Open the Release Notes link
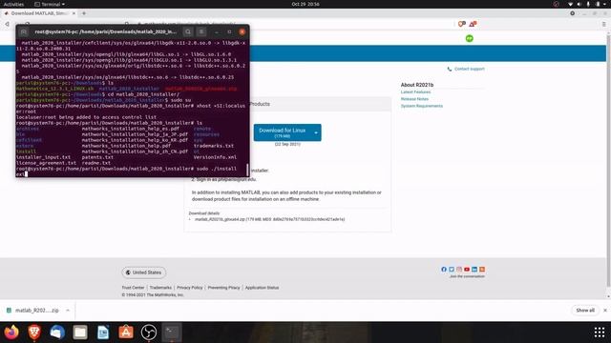Viewport: 611px width, 343px height. point(414,99)
